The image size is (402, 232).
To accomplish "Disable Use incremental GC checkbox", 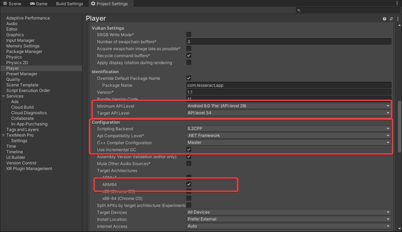I will pos(189,149).
